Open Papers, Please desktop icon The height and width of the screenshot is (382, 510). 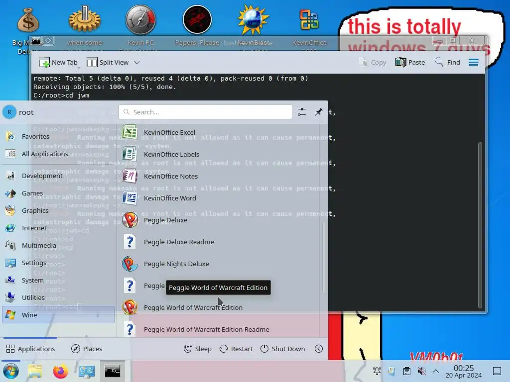tap(197, 19)
